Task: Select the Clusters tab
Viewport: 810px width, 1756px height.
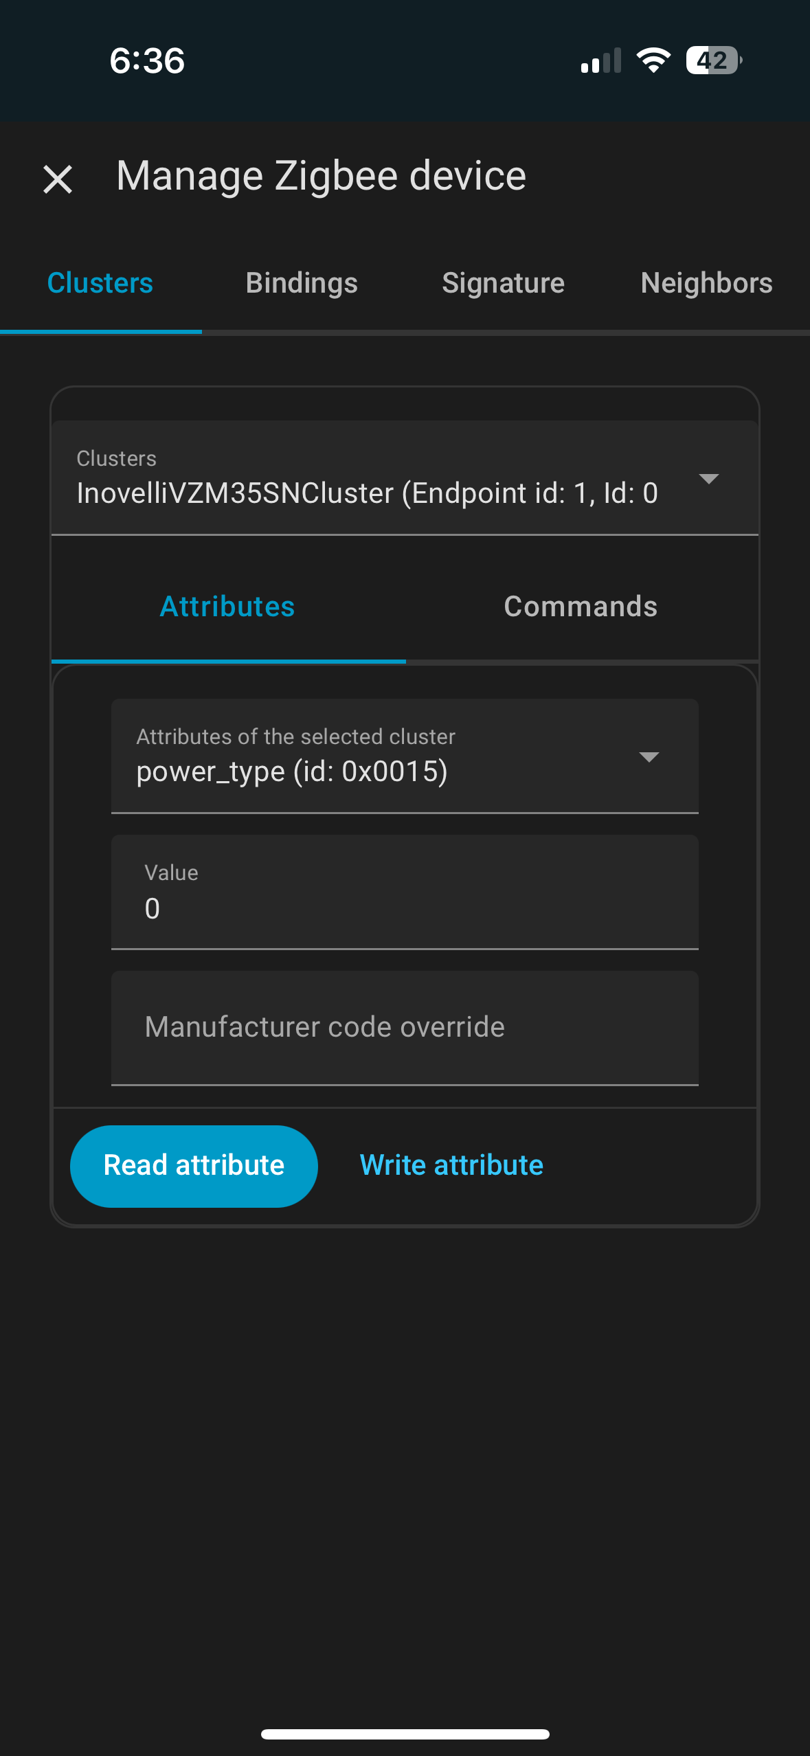Action: (x=100, y=283)
